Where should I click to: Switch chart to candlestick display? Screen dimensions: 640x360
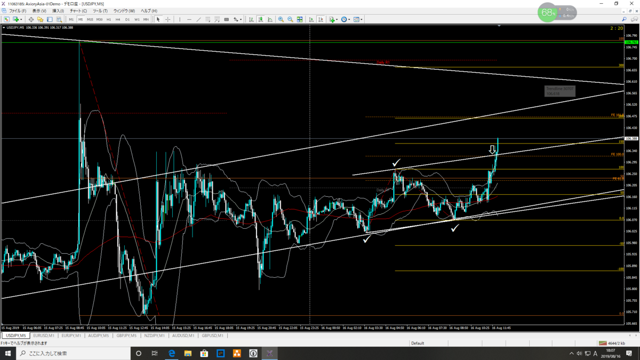pyautogui.click(x=261, y=19)
